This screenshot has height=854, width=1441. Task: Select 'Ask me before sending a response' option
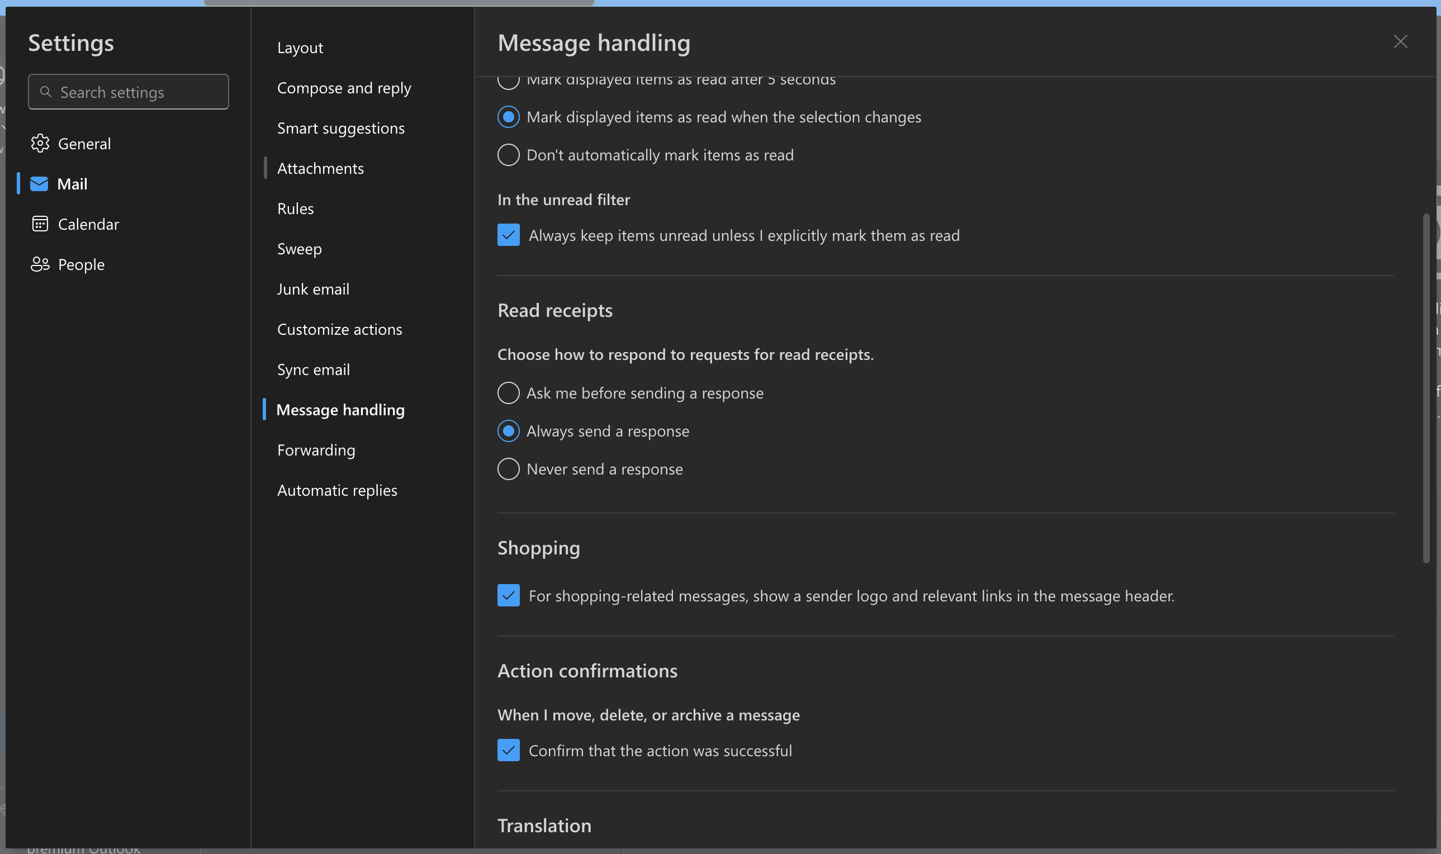coord(507,391)
